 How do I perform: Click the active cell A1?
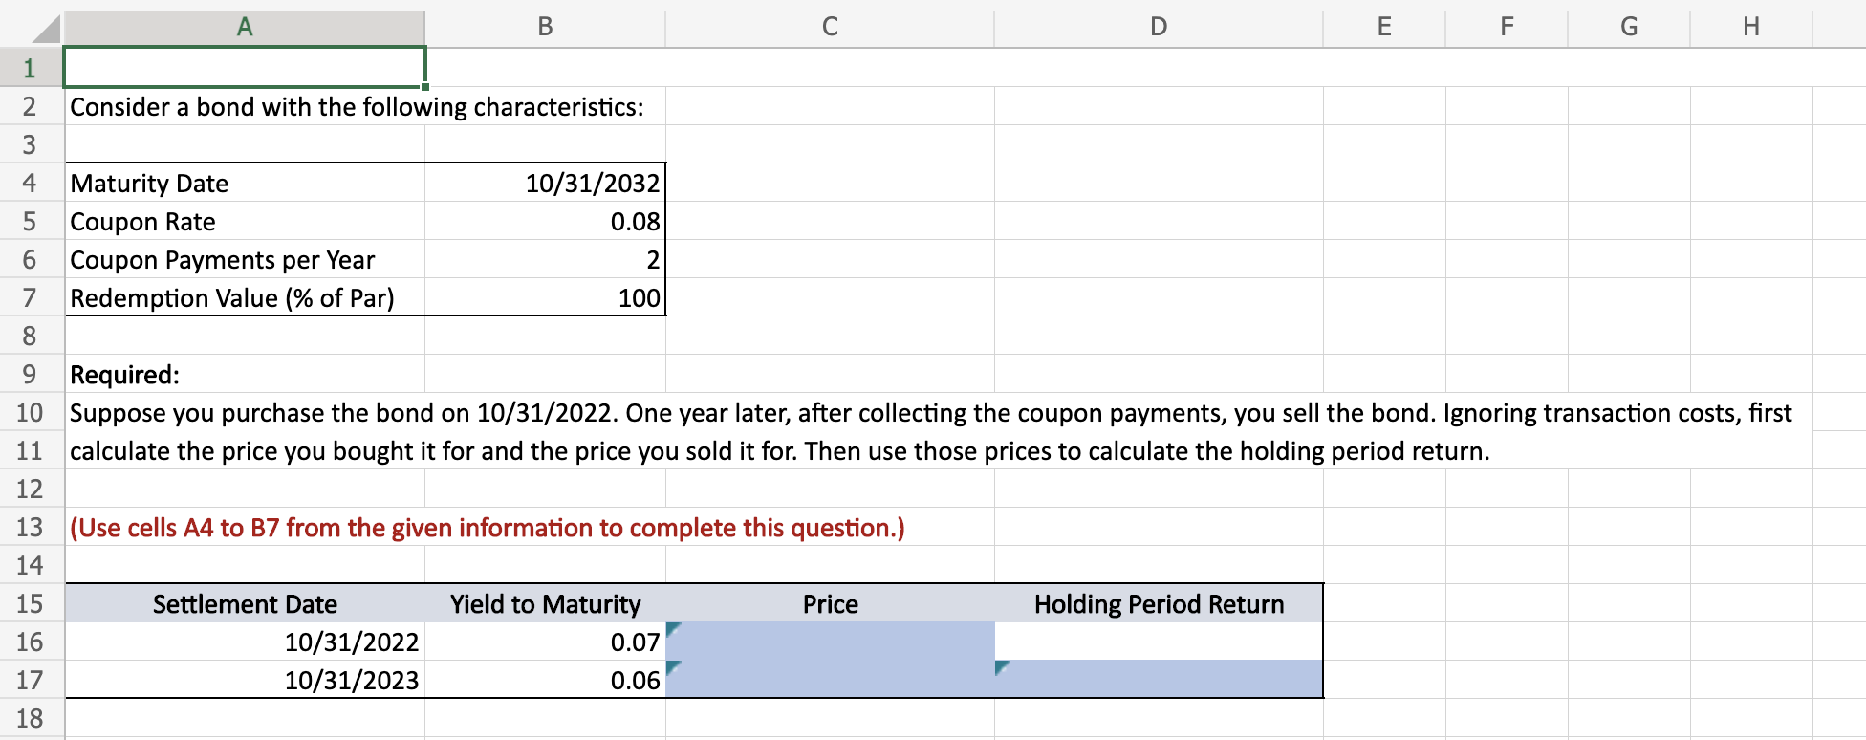(245, 67)
